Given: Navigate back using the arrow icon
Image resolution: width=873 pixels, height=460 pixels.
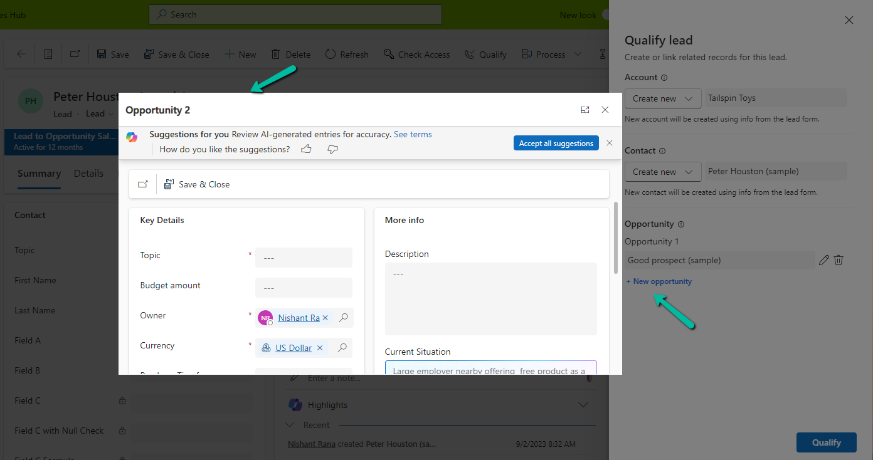Looking at the screenshot, I should (21, 54).
